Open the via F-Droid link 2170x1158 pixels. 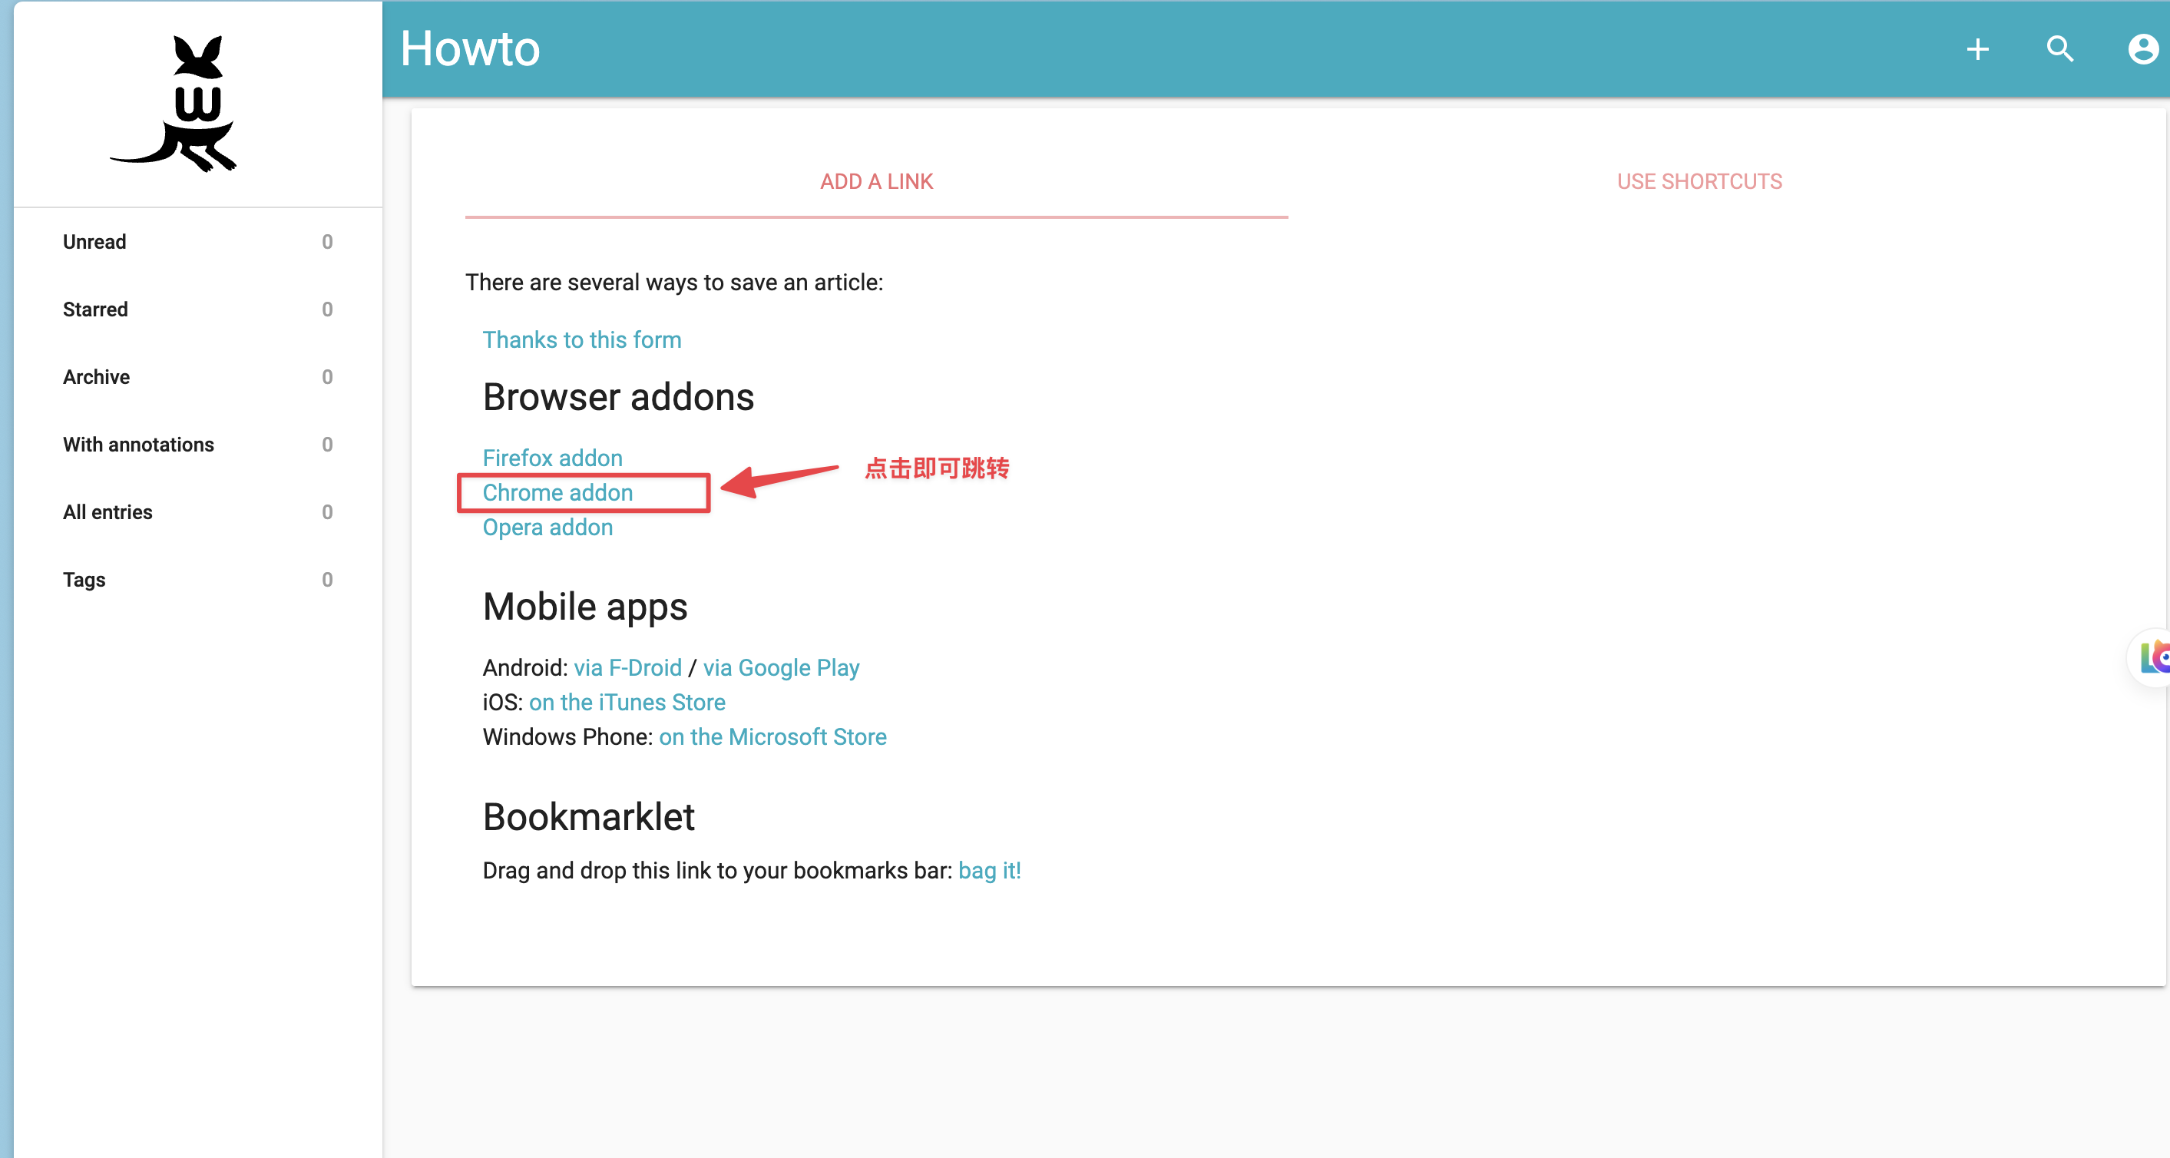[627, 667]
